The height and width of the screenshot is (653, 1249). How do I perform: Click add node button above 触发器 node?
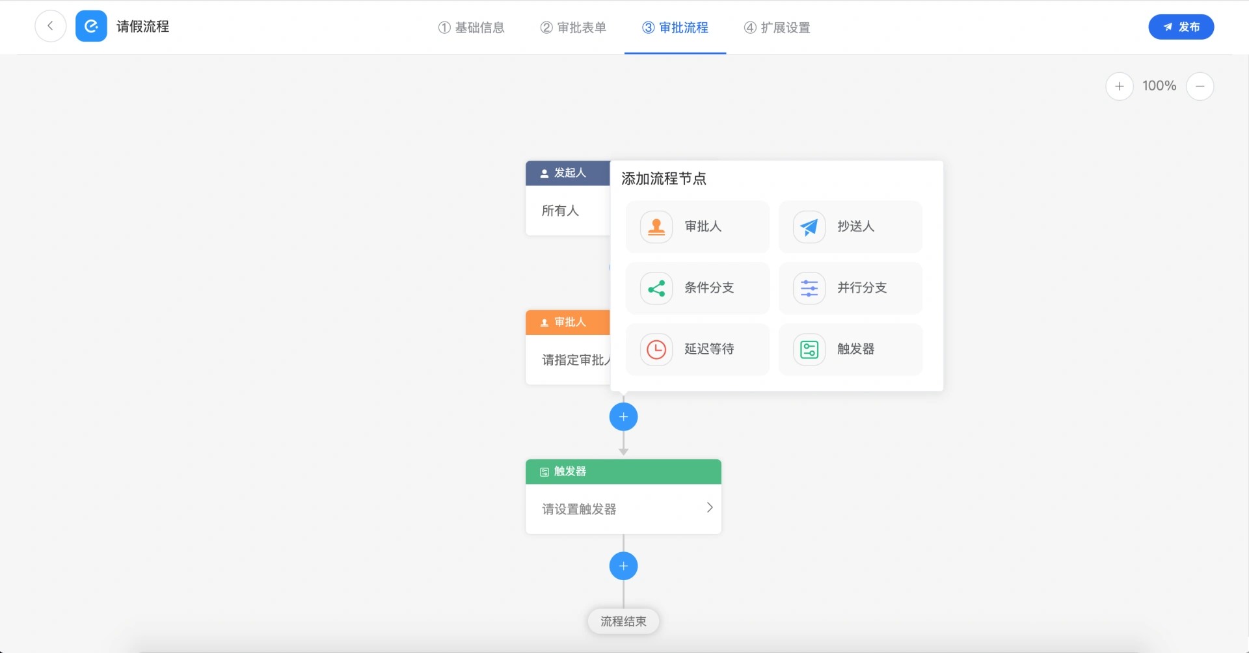coord(623,417)
